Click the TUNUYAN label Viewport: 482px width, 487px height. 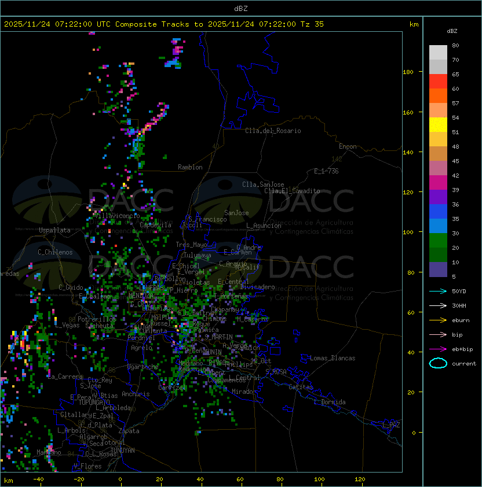click(123, 450)
